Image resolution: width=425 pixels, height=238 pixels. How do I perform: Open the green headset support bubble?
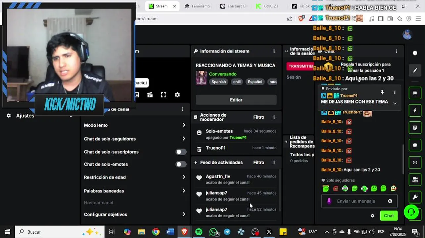[411, 212]
